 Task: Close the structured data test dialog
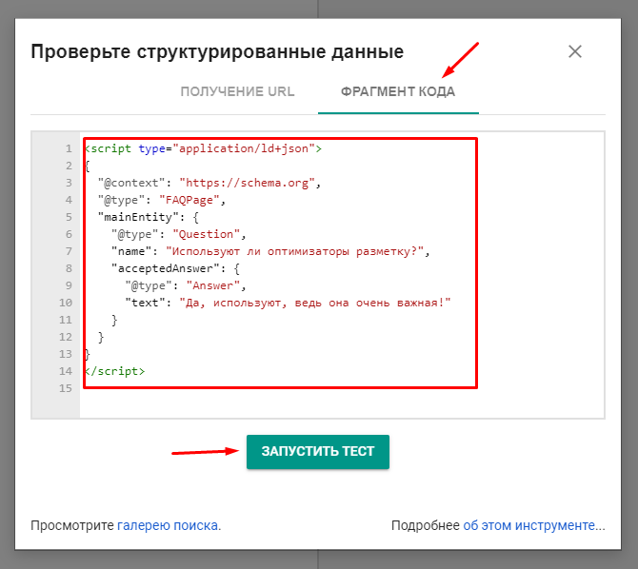coord(575,51)
